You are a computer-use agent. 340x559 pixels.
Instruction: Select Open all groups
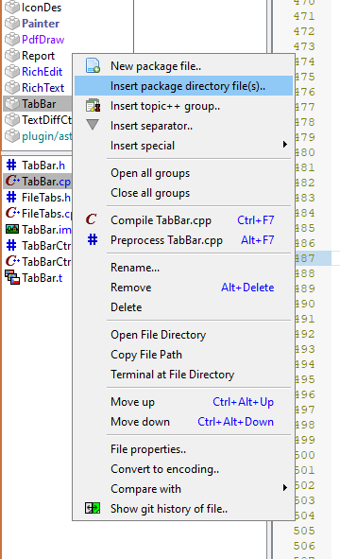(x=183, y=173)
